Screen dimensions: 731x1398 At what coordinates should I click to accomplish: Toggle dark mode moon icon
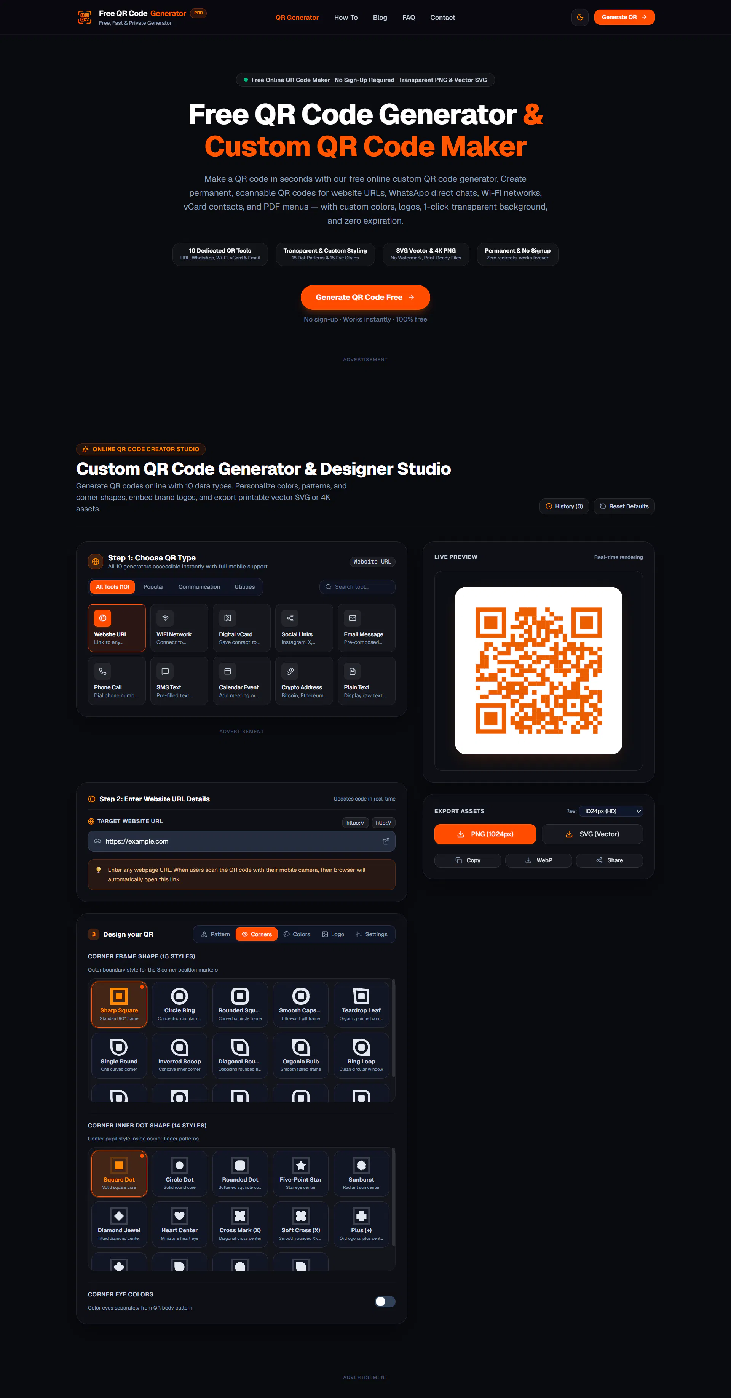point(580,18)
